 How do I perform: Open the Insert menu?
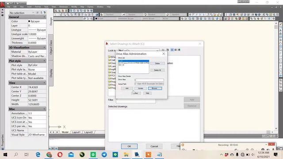coord(29,7)
